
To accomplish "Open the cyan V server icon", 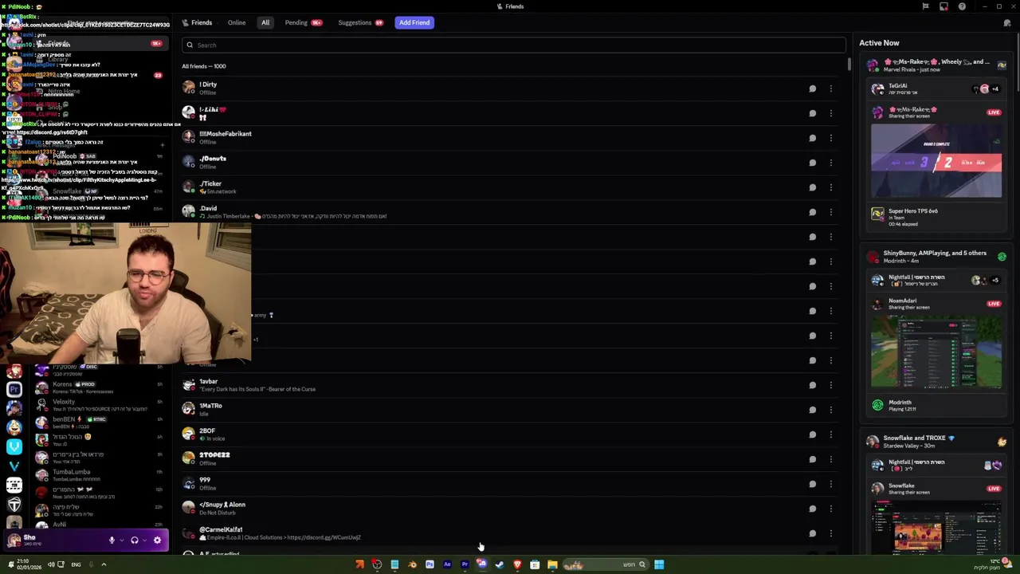I will [x=14, y=446].
